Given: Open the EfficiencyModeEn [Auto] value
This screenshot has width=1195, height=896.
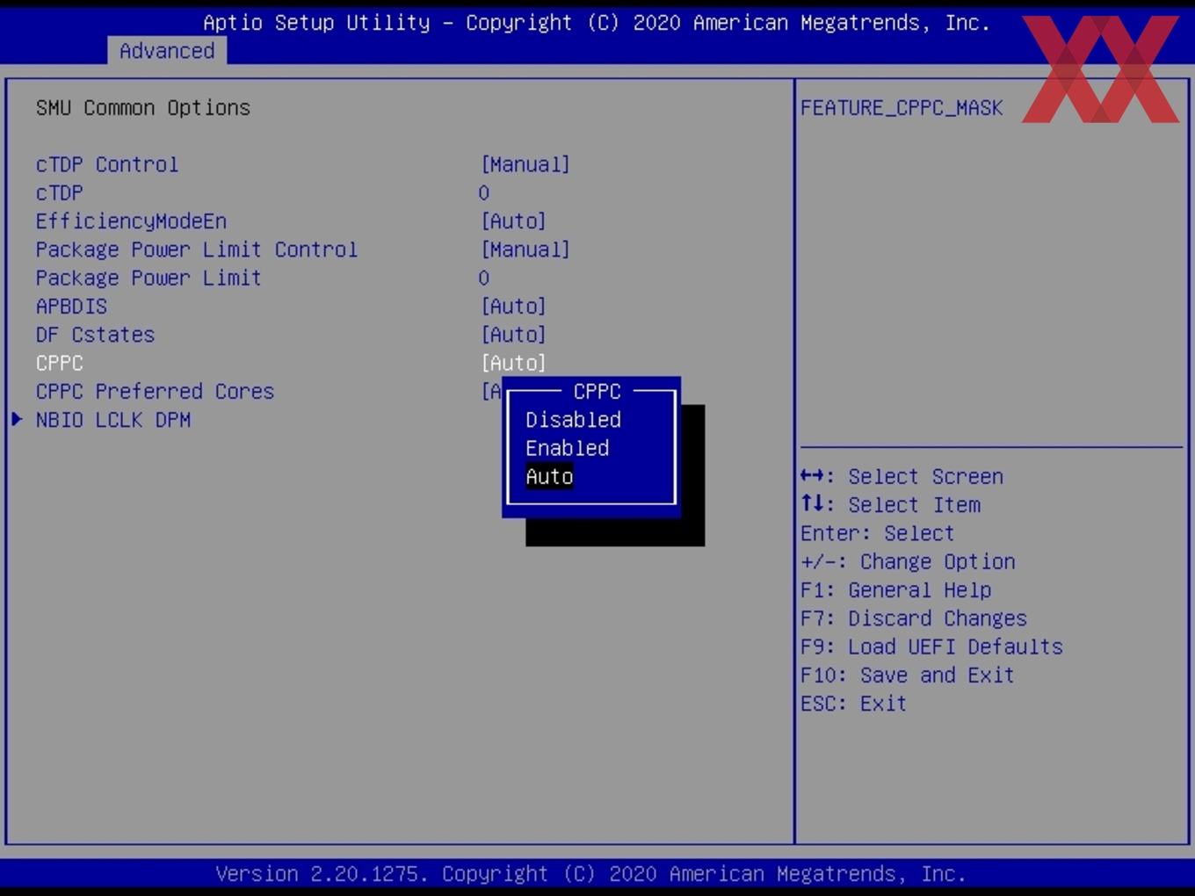Looking at the screenshot, I should tap(513, 221).
